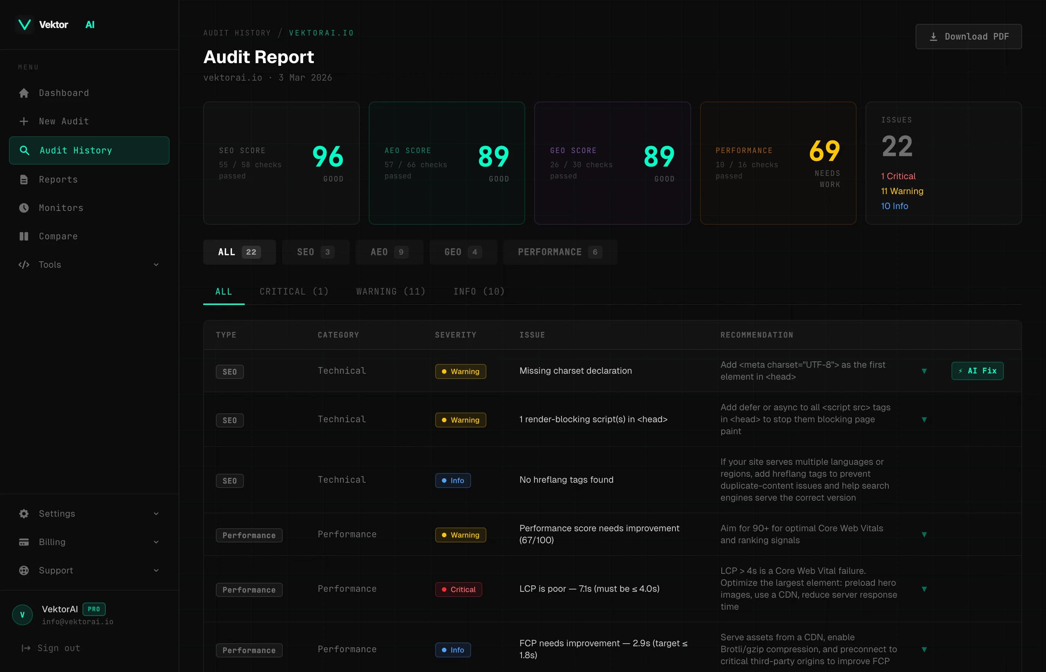Select the Compare columns icon
Image resolution: width=1046 pixels, height=672 pixels.
click(24, 236)
